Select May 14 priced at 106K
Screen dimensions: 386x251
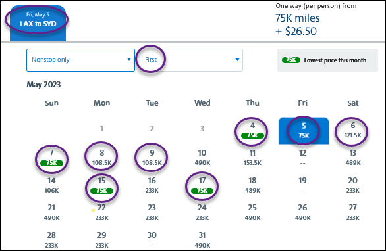(51, 185)
